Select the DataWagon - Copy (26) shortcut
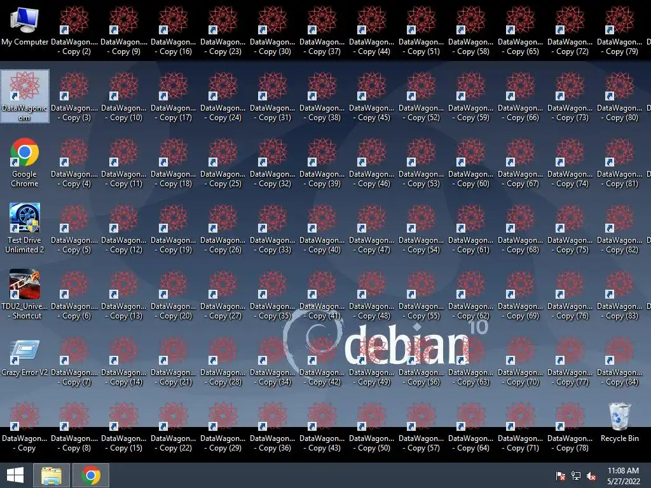The width and height of the screenshot is (651, 488). [223, 229]
